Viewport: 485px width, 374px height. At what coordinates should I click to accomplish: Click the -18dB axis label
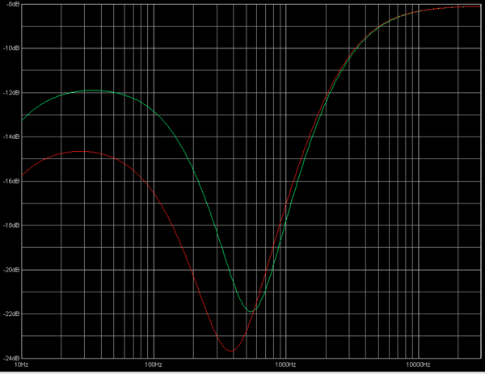pyautogui.click(x=11, y=225)
